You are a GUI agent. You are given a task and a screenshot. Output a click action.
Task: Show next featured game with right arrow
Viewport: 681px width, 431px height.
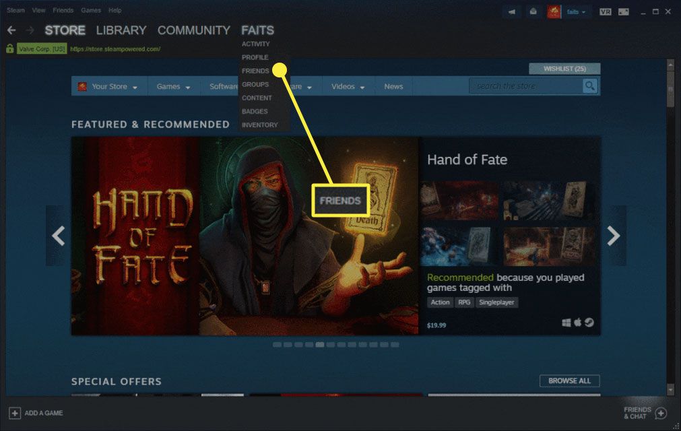coord(614,236)
